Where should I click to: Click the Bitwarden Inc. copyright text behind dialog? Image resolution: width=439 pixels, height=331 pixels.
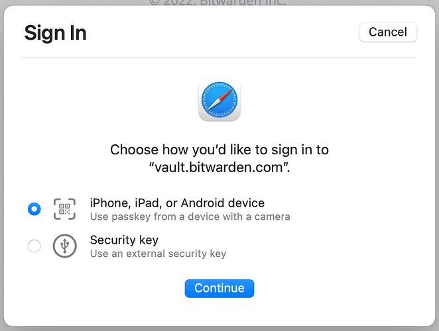(x=218, y=3)
